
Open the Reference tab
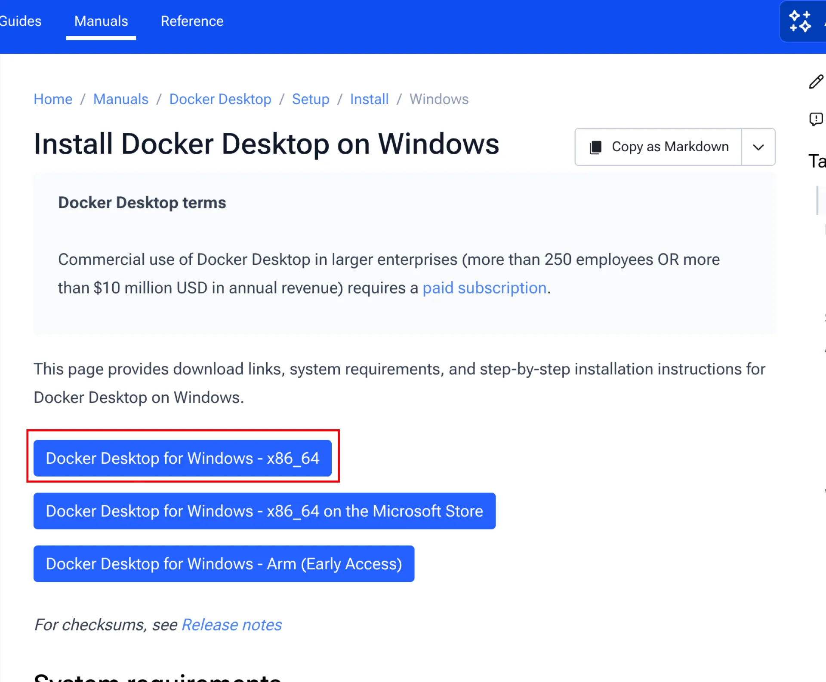(192, 21)
